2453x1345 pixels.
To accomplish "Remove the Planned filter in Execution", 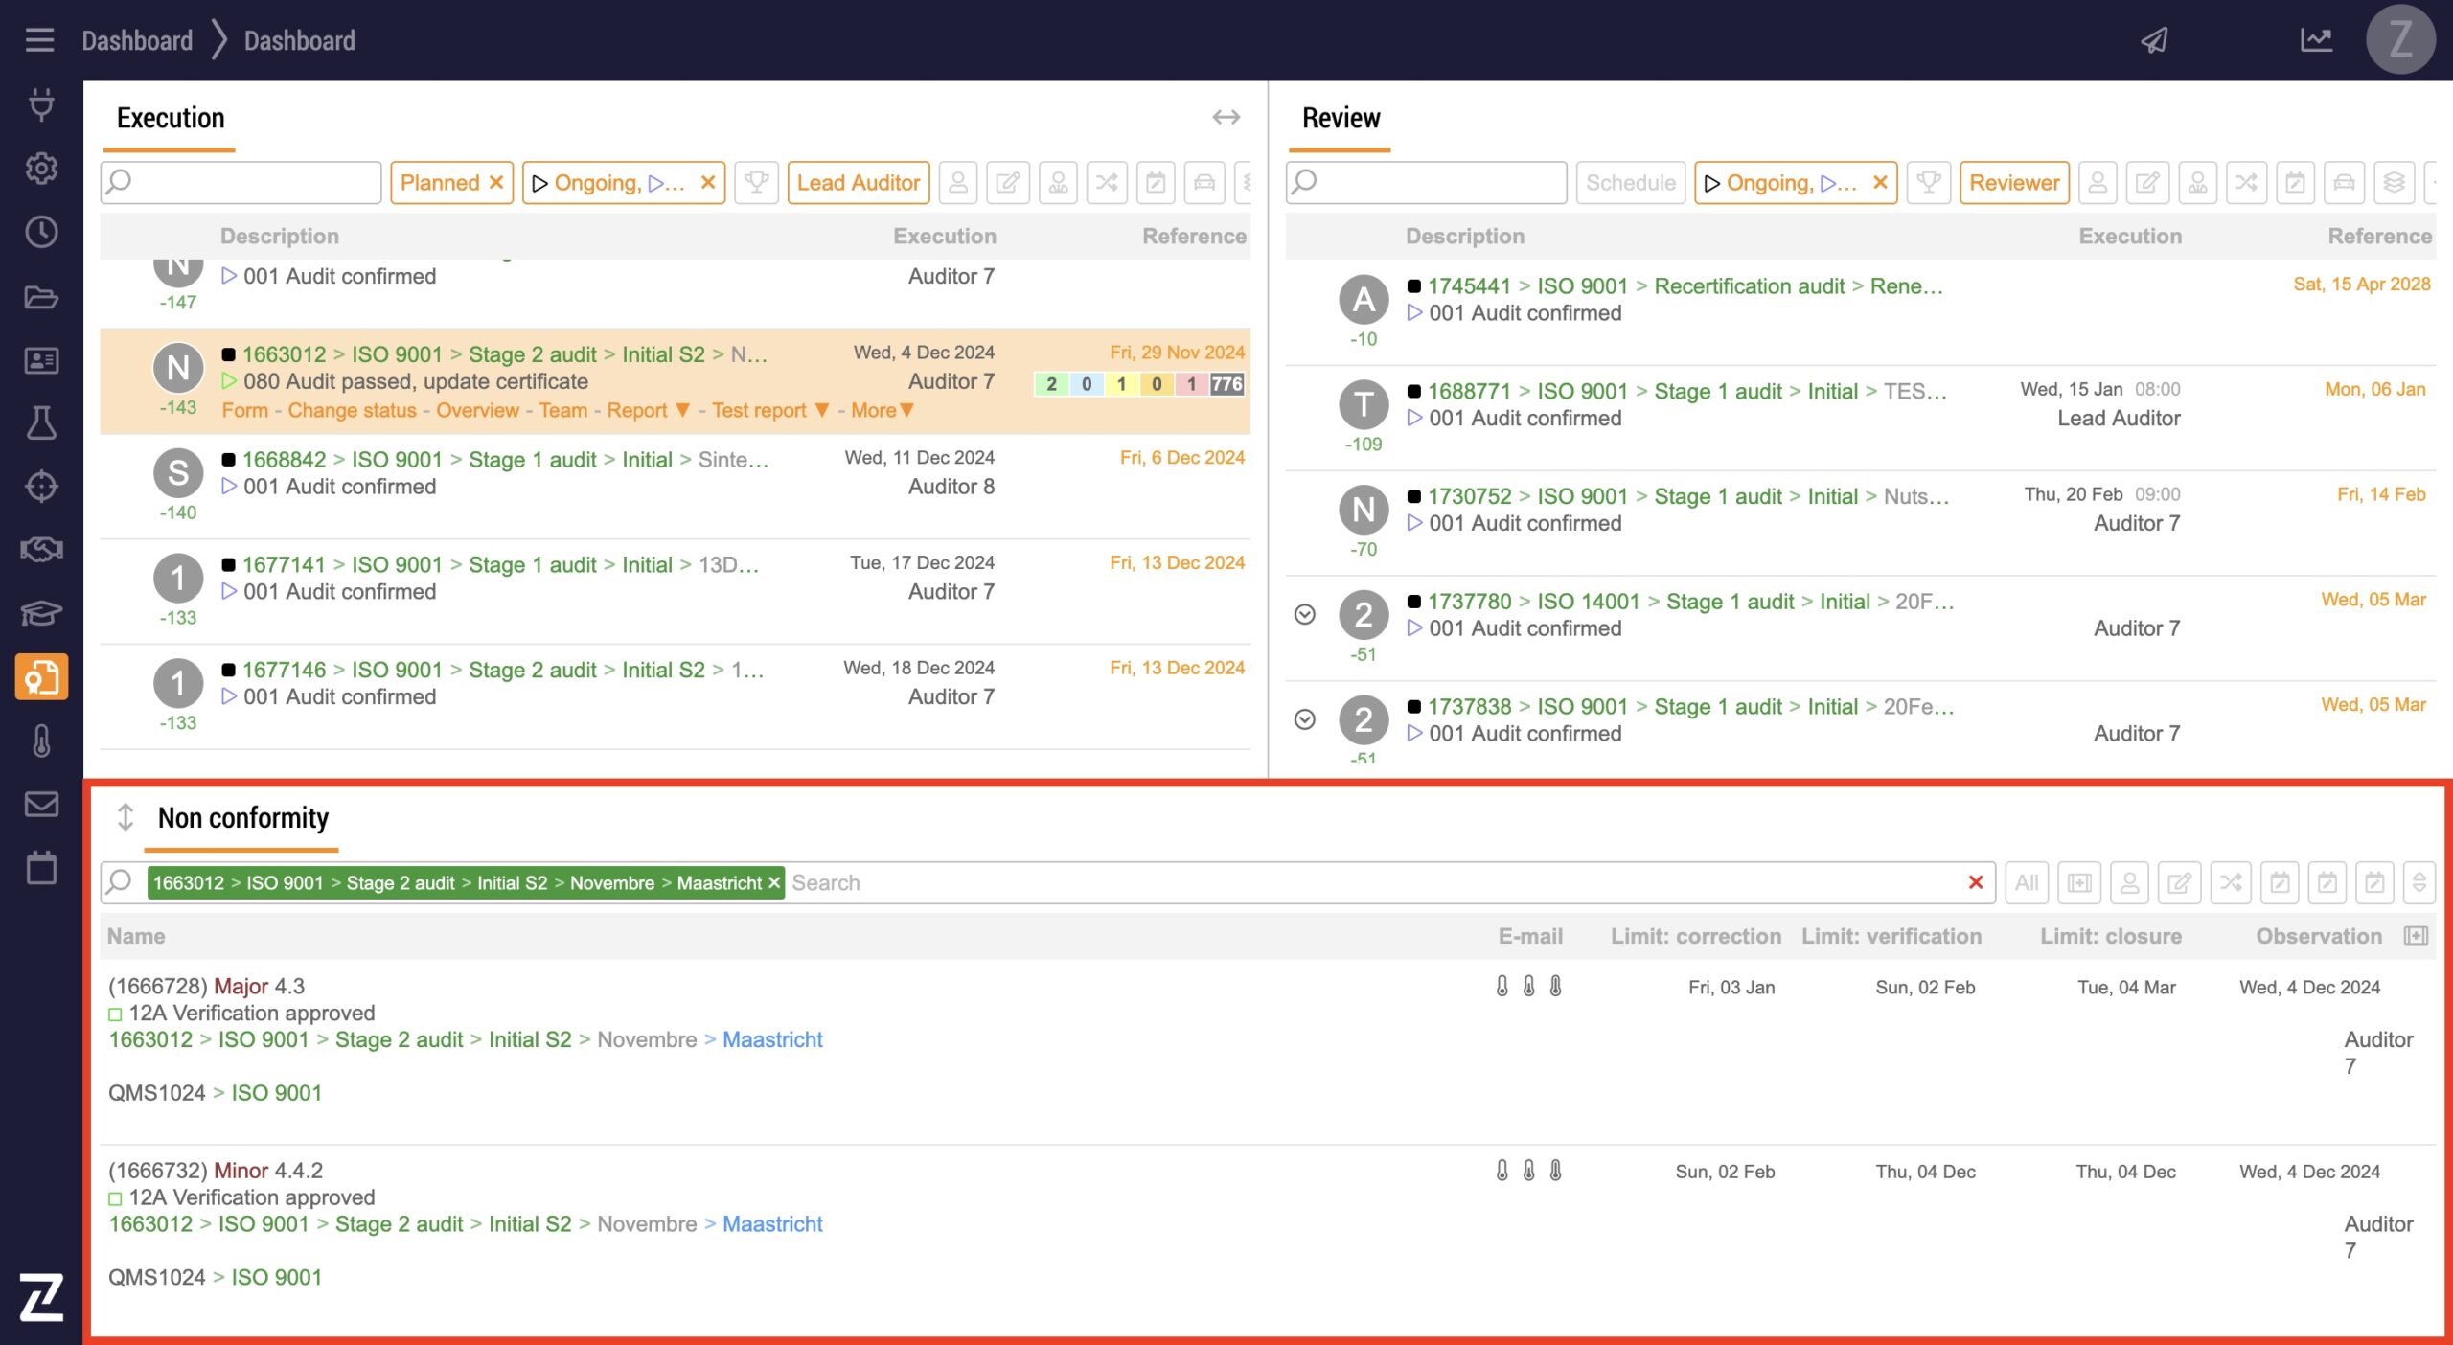I will click(496, 182).
